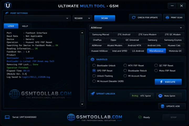Click the green Ready checkmark icon
Viewport: 189px width, 126px height.
(140, 117)
